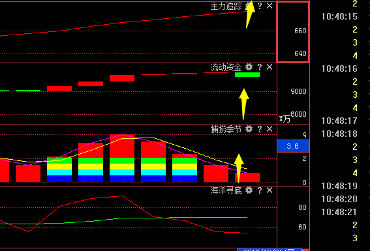Click the blue 3.6 value marker

(293, 146)
